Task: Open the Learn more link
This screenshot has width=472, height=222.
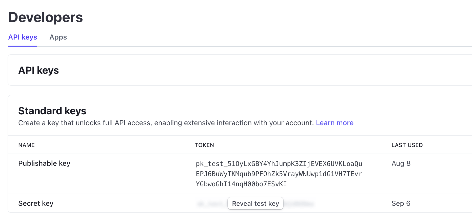Action: (335, 123)
